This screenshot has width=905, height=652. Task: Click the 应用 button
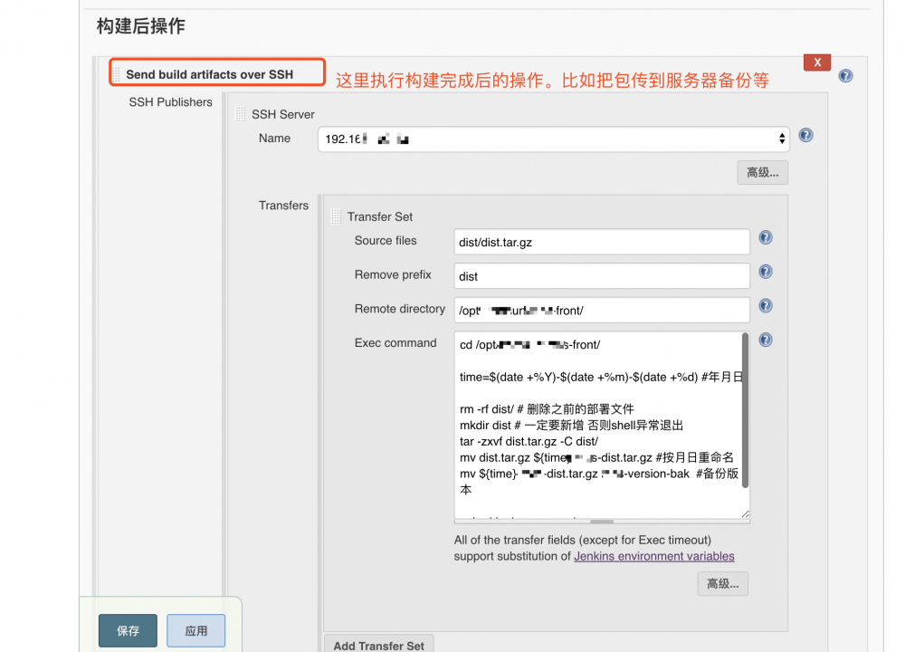tap(195, 630)
